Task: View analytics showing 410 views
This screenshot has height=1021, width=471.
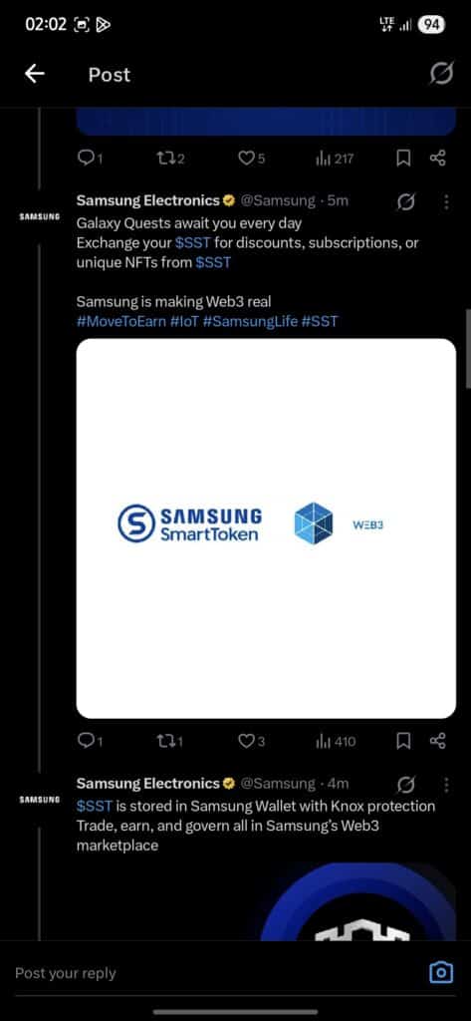Action: pyautogui.click(x=336, y=741)
